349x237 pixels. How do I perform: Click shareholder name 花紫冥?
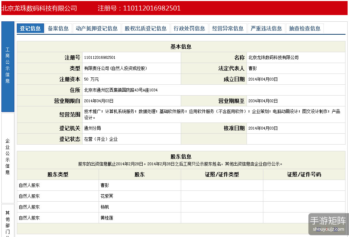[107, 196]
